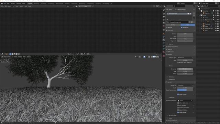This screenshot has height=124, width=220.
Task: Open the Physics properties tab
Action: [164, 43]
